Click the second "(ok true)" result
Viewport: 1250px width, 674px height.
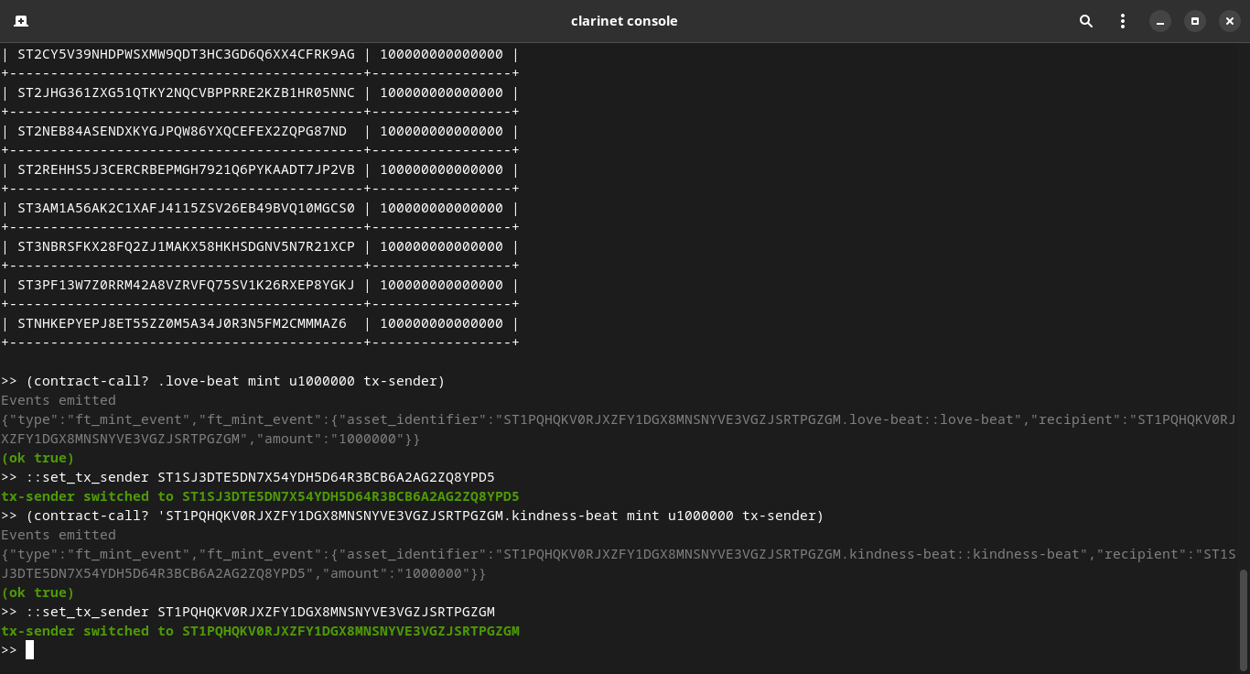click(x=38, y=592)
